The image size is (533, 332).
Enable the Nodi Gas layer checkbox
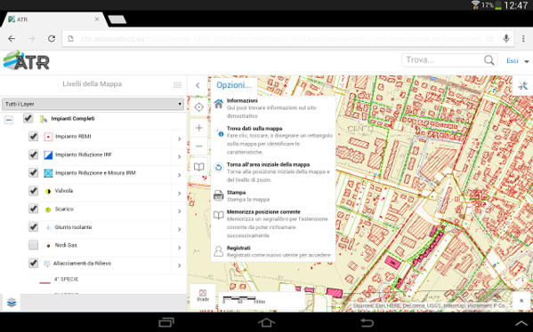(33, 245)
